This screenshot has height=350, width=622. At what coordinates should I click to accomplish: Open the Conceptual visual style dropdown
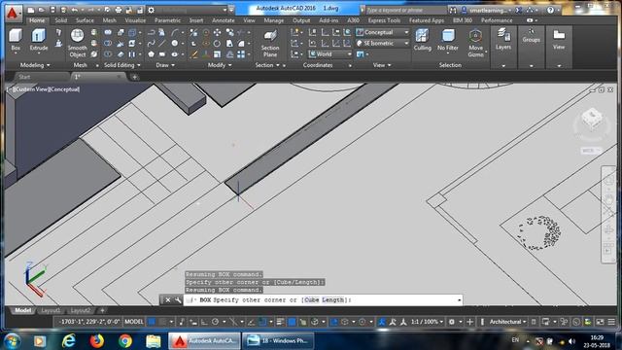(x=382, y=32)
